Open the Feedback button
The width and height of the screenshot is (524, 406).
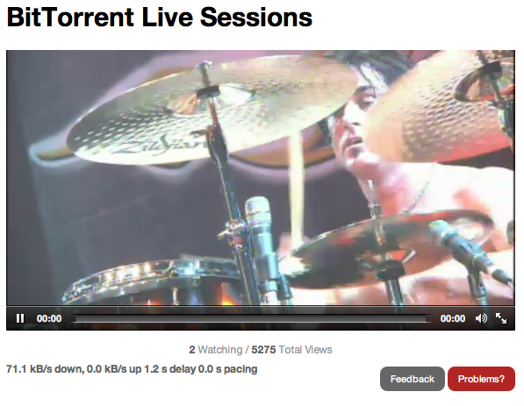pos(412,379)
